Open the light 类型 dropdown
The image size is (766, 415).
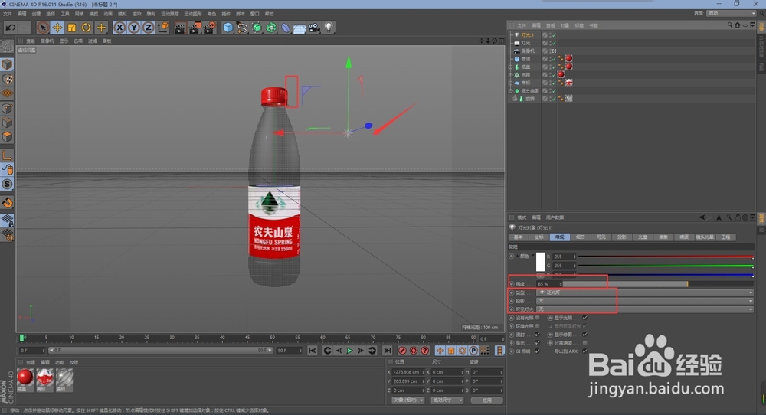pos(645,292)
